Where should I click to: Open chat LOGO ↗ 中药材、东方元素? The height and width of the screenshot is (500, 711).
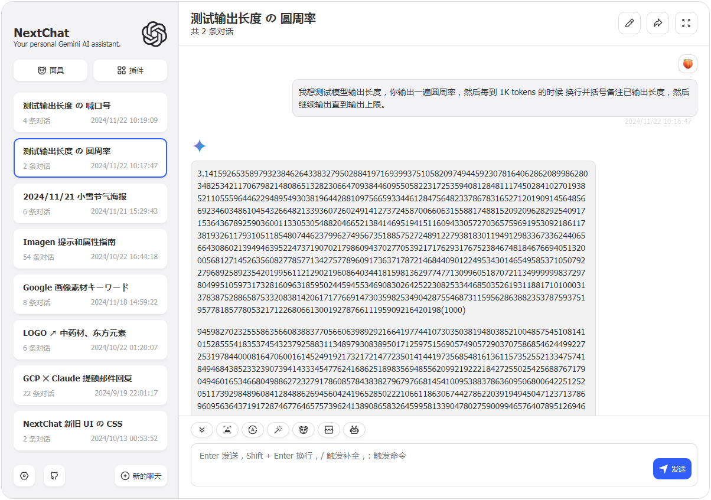(x=90, y=340)
